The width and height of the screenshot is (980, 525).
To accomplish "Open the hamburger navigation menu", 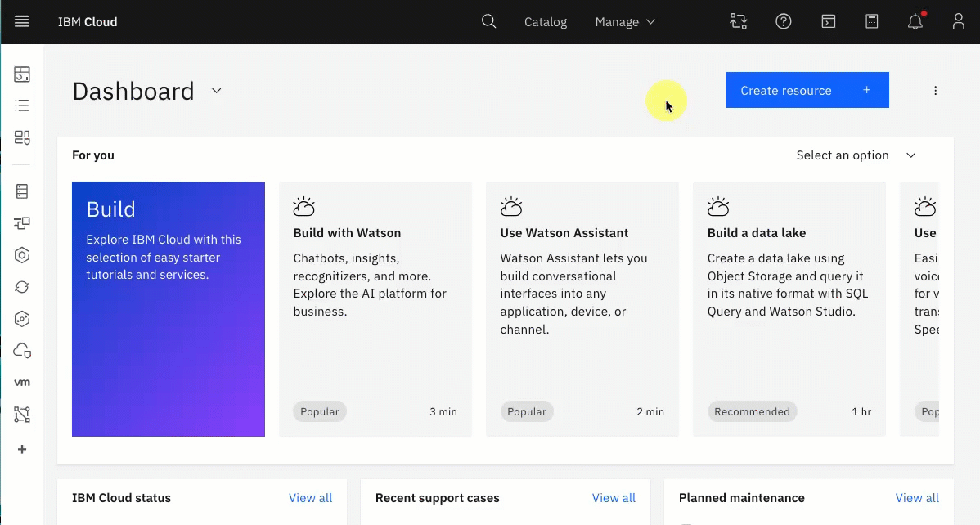I will click(22, 21).
